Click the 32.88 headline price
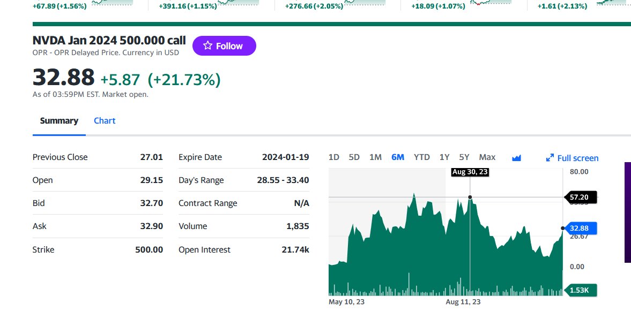Screen dimensions: 631x312 pyautogui.click(x=64, y=77)
